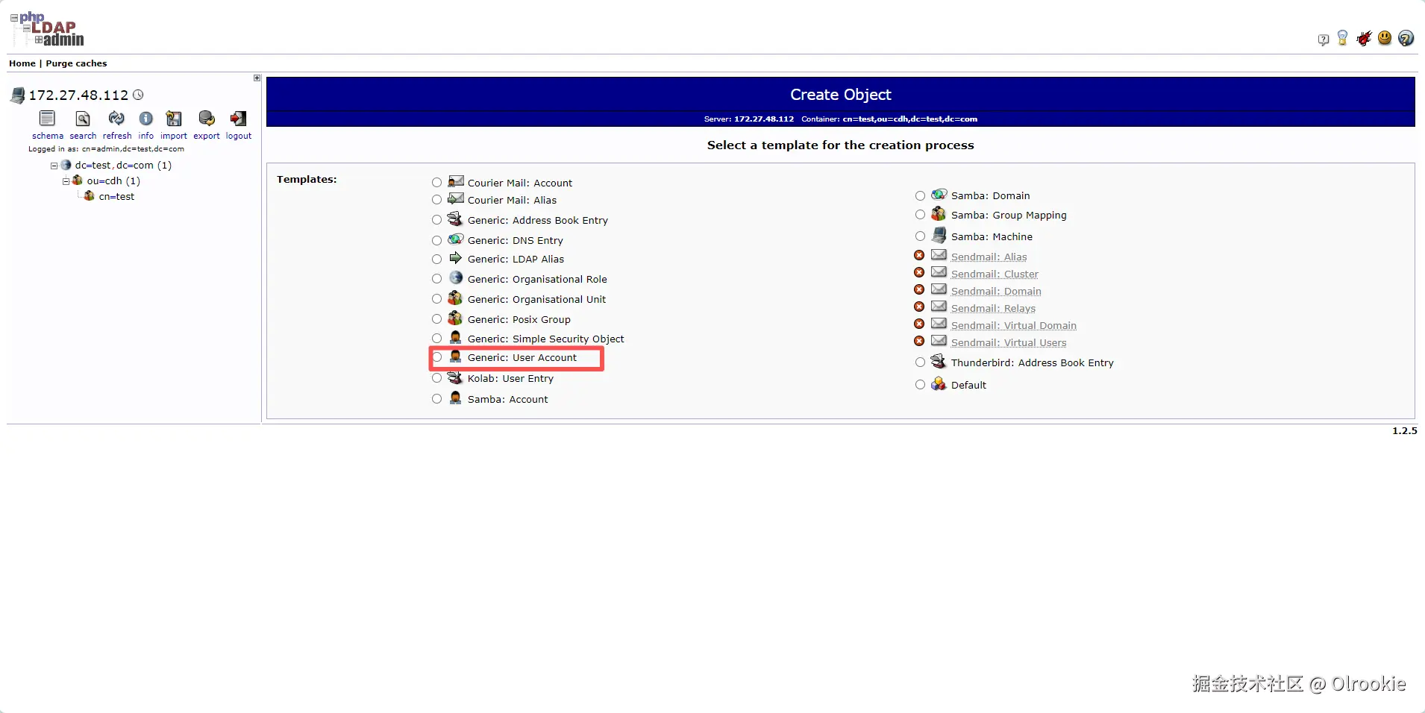The image size is (1425, 713).
Task: Click the yellow smiley face icon
Action: click(x=1385, y=38)
